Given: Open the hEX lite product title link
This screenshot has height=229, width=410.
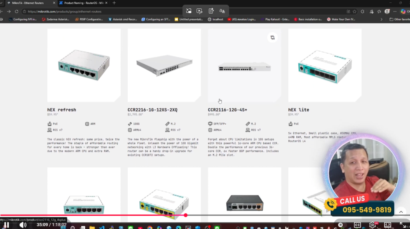Looking at the screenshot, I should pos(299,110).
